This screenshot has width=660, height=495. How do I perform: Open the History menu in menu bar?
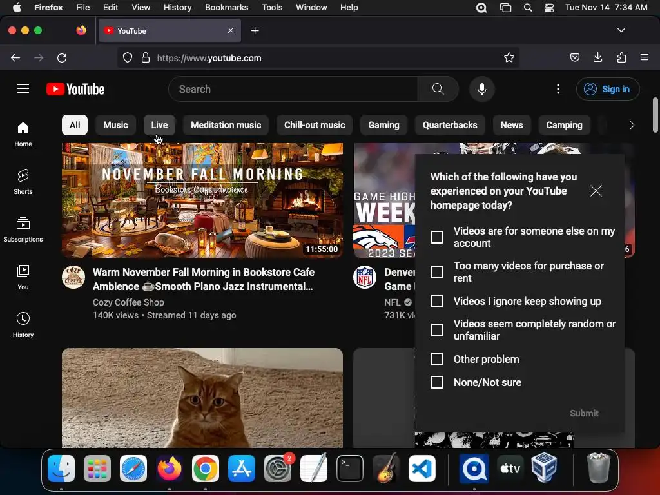click(x=177, y=8)
